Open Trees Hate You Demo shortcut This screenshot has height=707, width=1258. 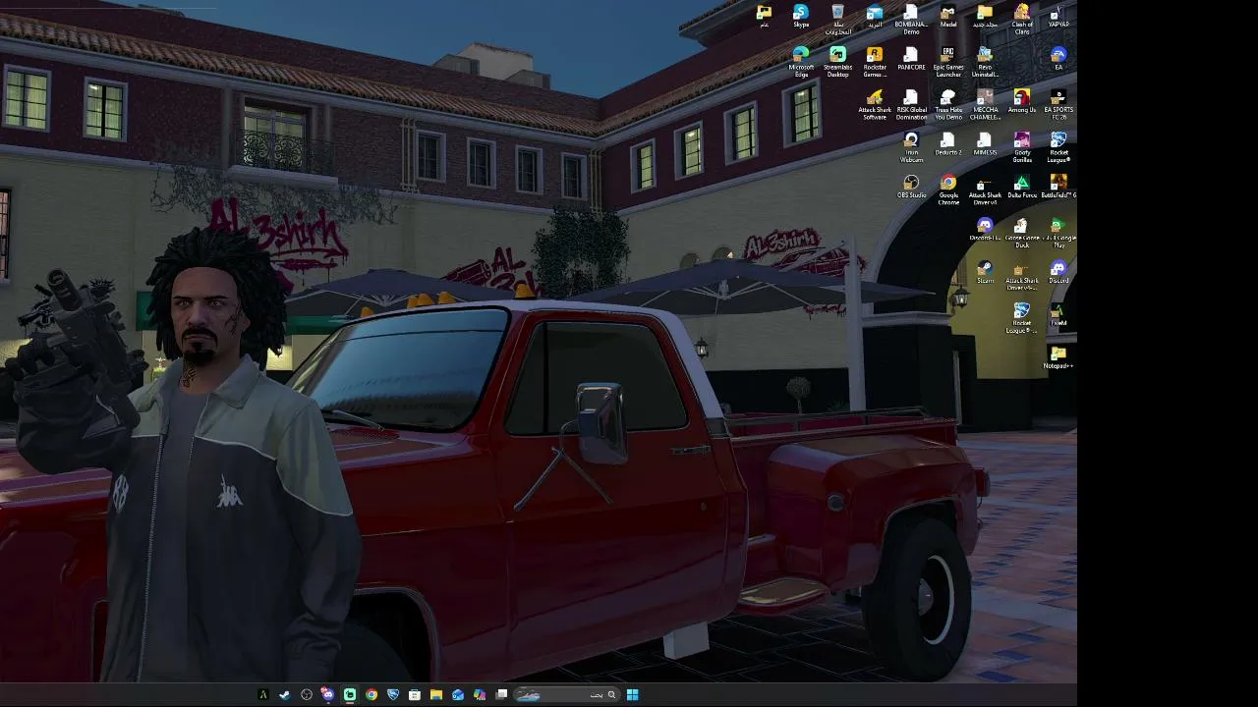click(948, 105)
